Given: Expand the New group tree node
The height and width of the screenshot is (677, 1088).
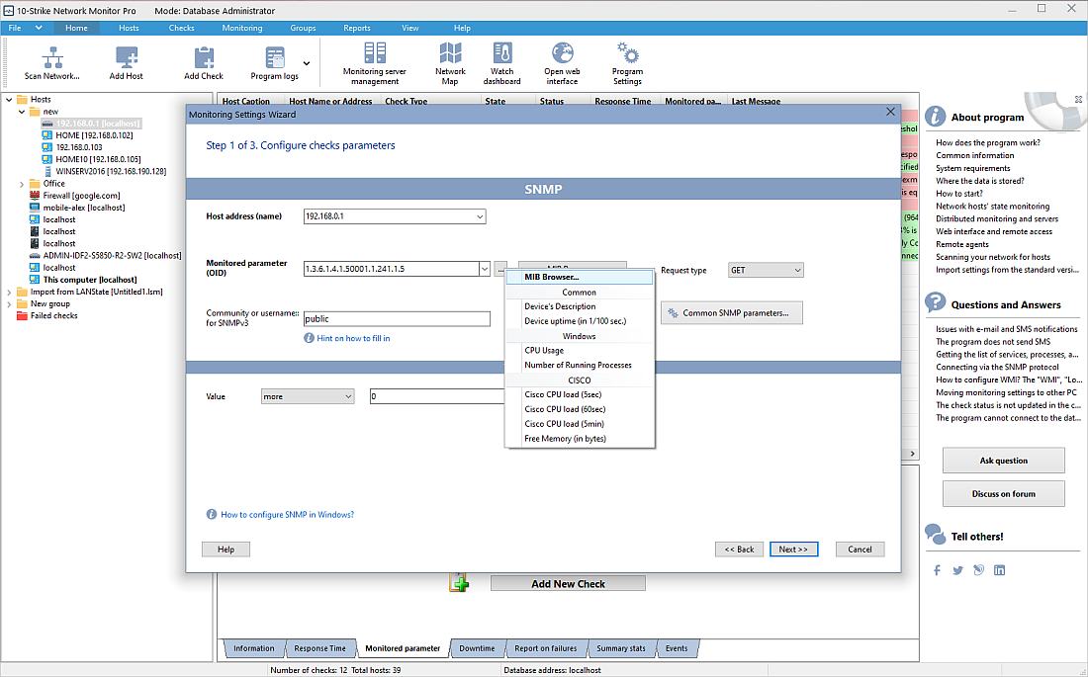Looking at the screenshot, I should [9, 303].
